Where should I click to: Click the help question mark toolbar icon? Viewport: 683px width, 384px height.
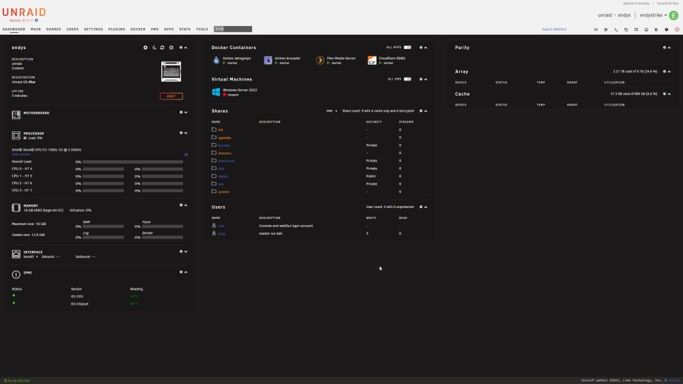coord(667,29)
